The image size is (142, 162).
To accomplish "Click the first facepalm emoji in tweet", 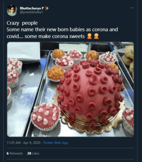I will pos(90,36).
